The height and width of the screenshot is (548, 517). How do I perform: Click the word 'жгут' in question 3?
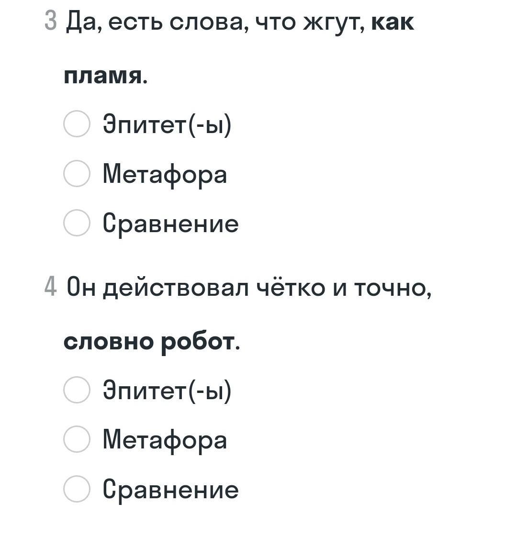click(333, 23)
